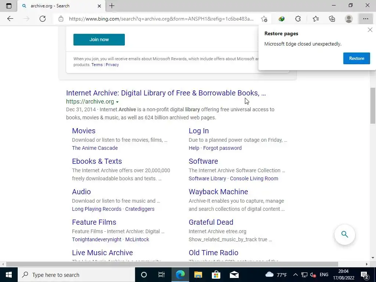Show hidden tray icons chevron
376x282 pixels.
tap(296, 275)
